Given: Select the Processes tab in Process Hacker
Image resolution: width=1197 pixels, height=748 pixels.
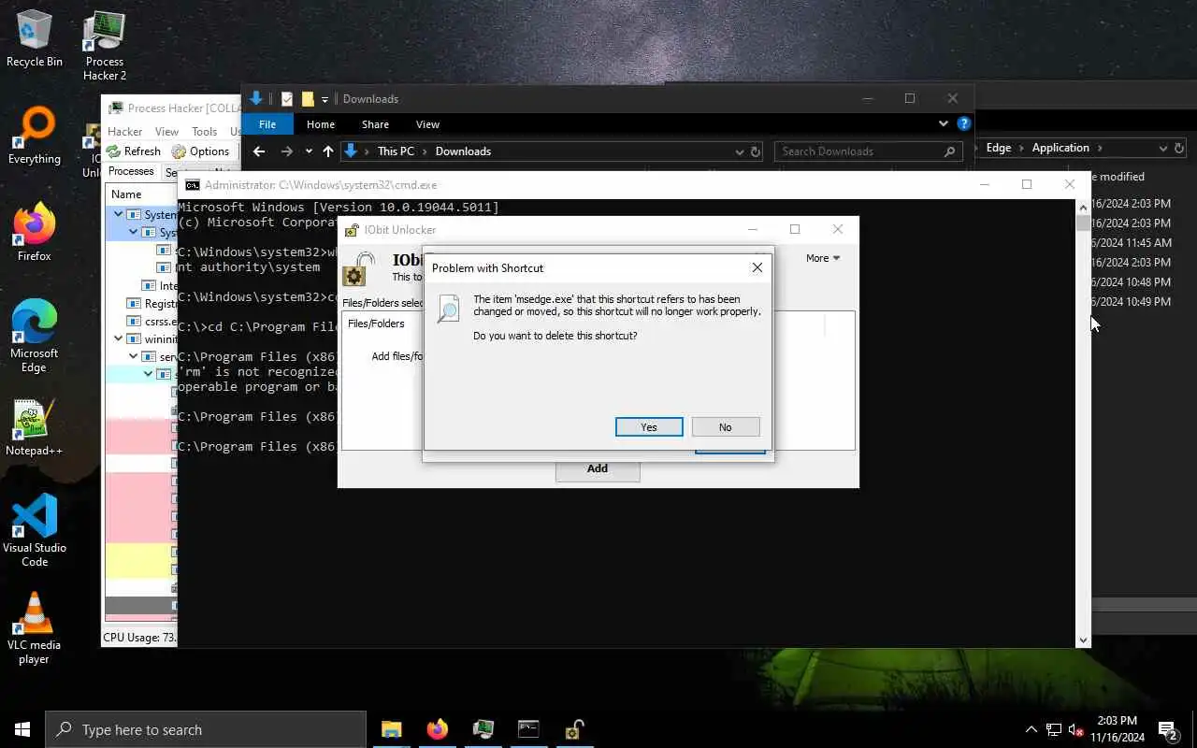Looking at the screenshot, I should click(x=131, y=172).
